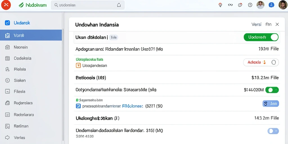Click the Siaken circular icon
The height and width of the screenshot is (144, 288).
click(x=7, y=80)
